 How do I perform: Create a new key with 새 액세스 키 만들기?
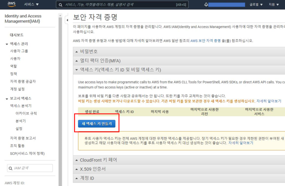pos(97,124)
